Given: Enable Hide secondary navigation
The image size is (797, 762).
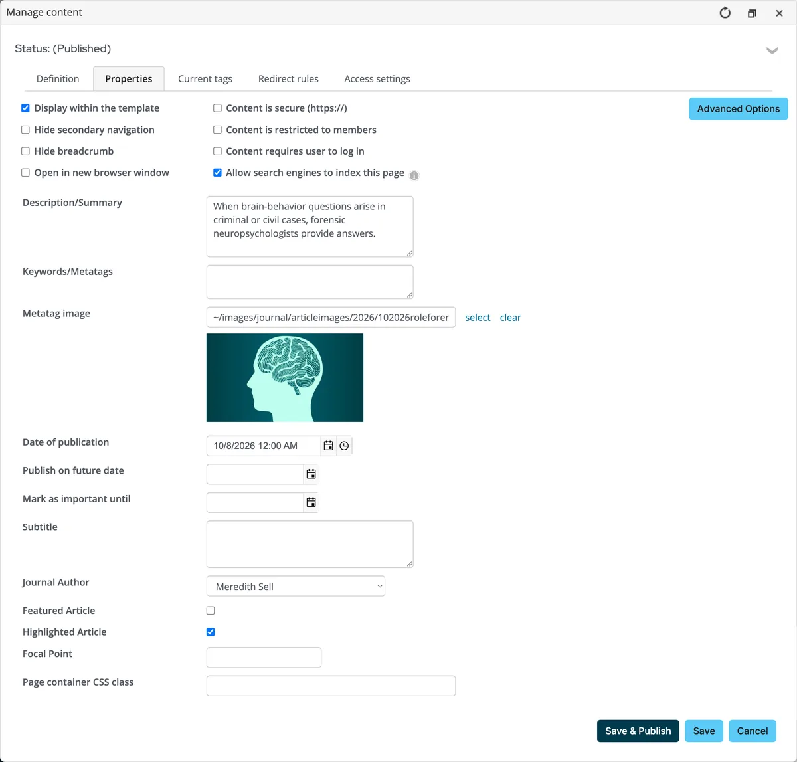Looking at the screenshot, I should [x=25, y=130].
